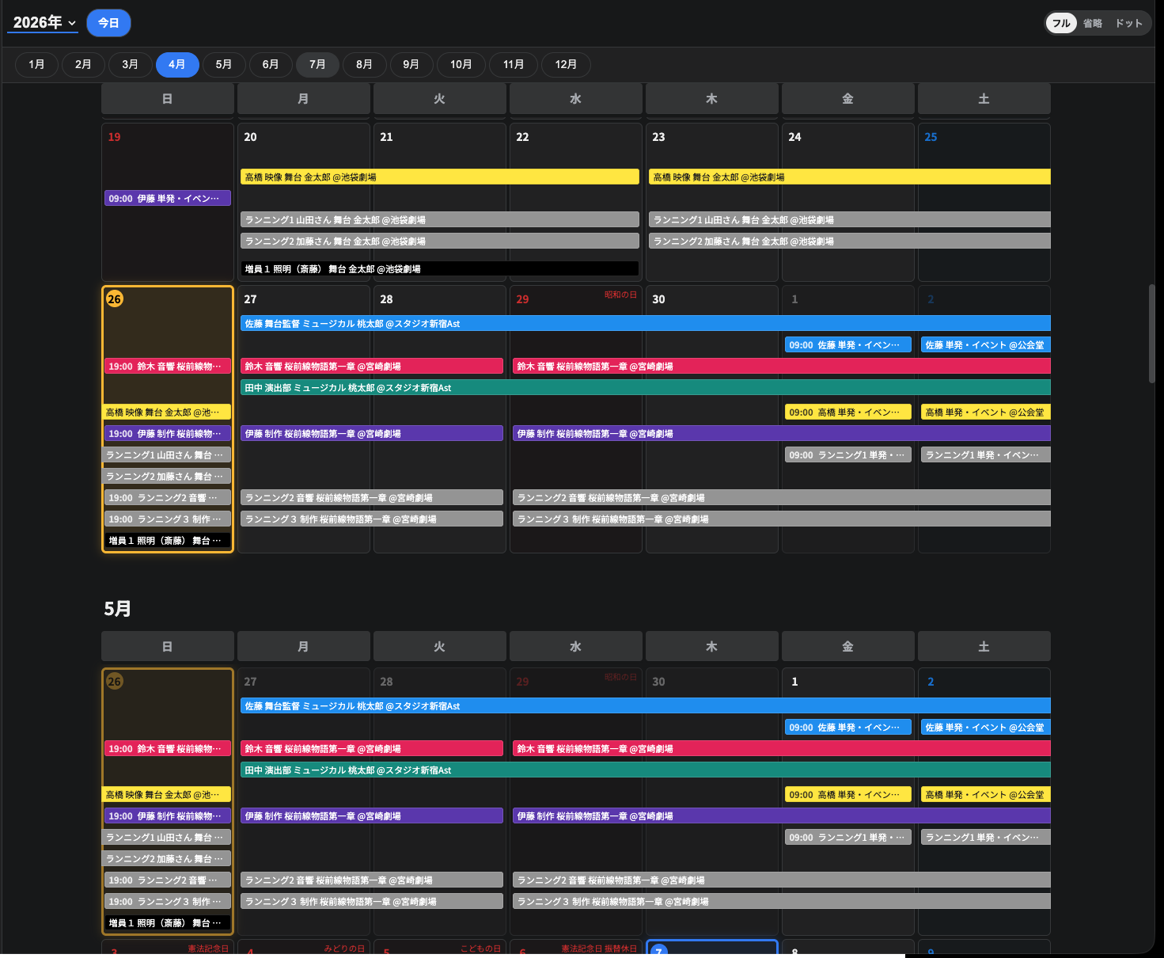Select the 9月 month tab
The height and width of the screenshot is (958, 1164).
(x=411, y=64)
